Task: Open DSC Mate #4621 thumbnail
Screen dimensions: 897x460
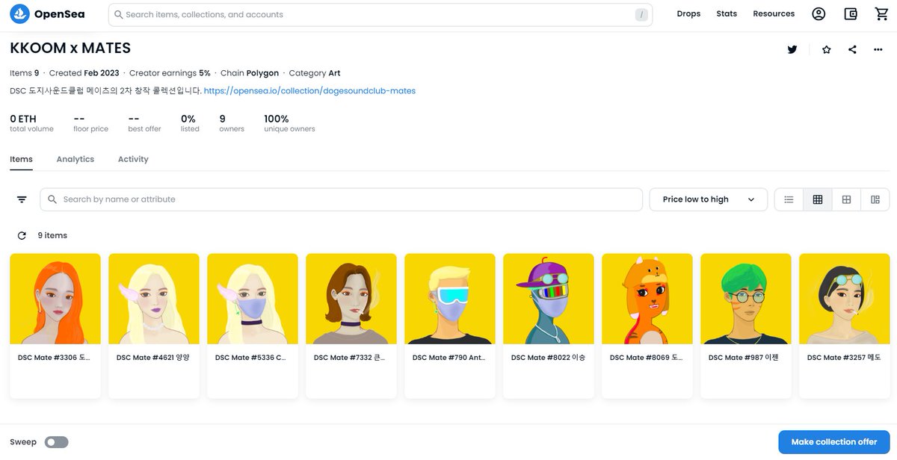Action: [x=154, y=299]
